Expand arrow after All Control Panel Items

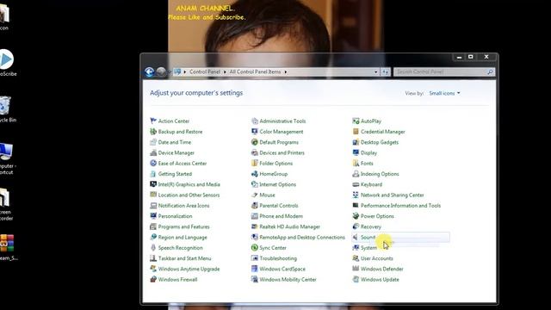click(x=285, y=71)
